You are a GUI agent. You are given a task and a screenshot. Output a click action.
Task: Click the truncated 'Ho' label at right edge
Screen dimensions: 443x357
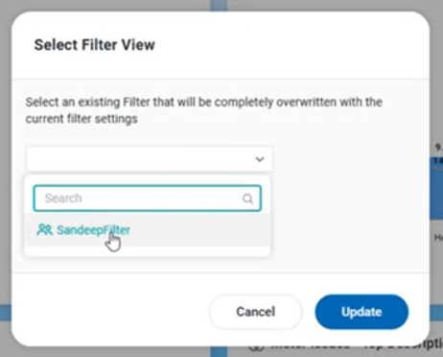pyautogui.click(x=438, y=237)
